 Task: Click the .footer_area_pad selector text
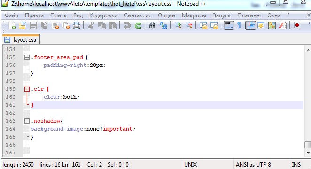tap(57, 57)
